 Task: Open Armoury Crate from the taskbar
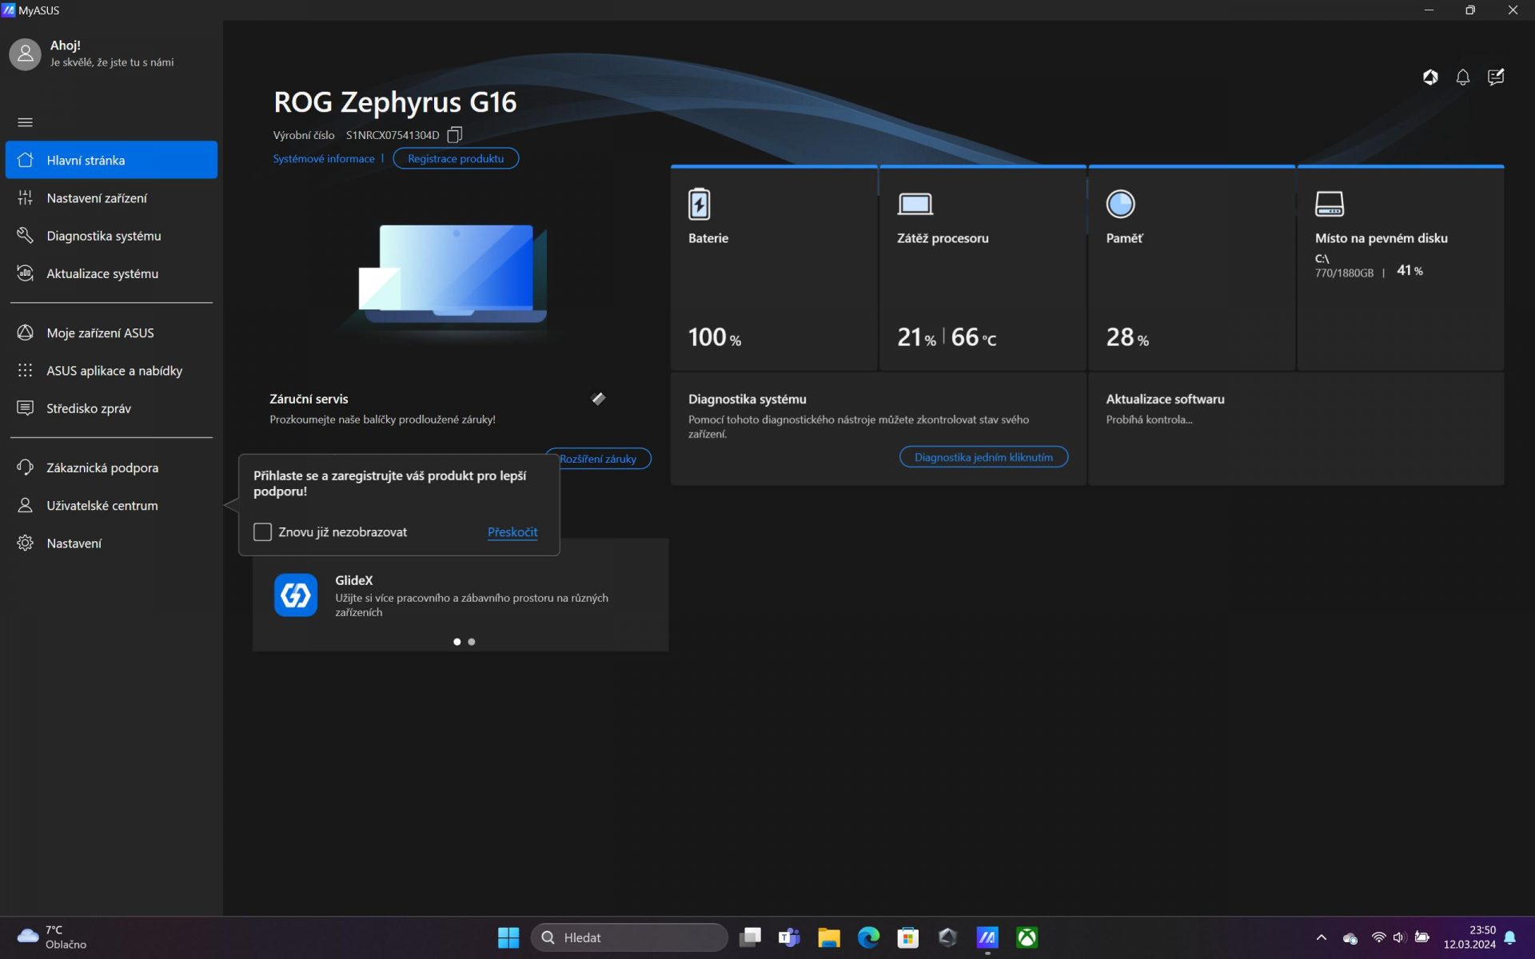[x=947, y=937]
